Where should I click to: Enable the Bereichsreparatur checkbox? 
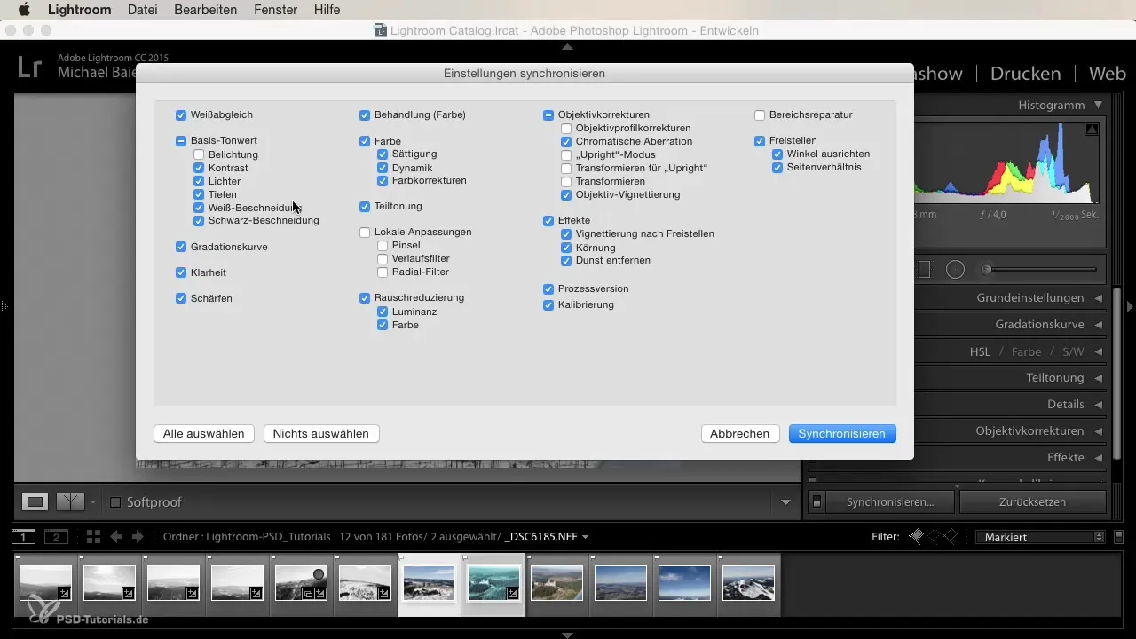tap(760, 115)
